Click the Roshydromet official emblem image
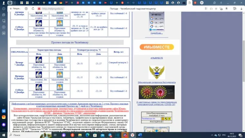This screenshot has height=138, width=245. pyautogui.click(x=157, y=72)
